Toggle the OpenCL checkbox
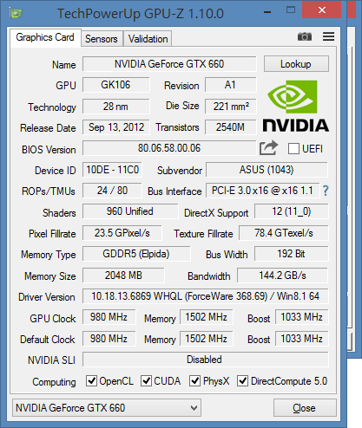The width and height of the screenshot is (362, 428). tap(91, 381)
